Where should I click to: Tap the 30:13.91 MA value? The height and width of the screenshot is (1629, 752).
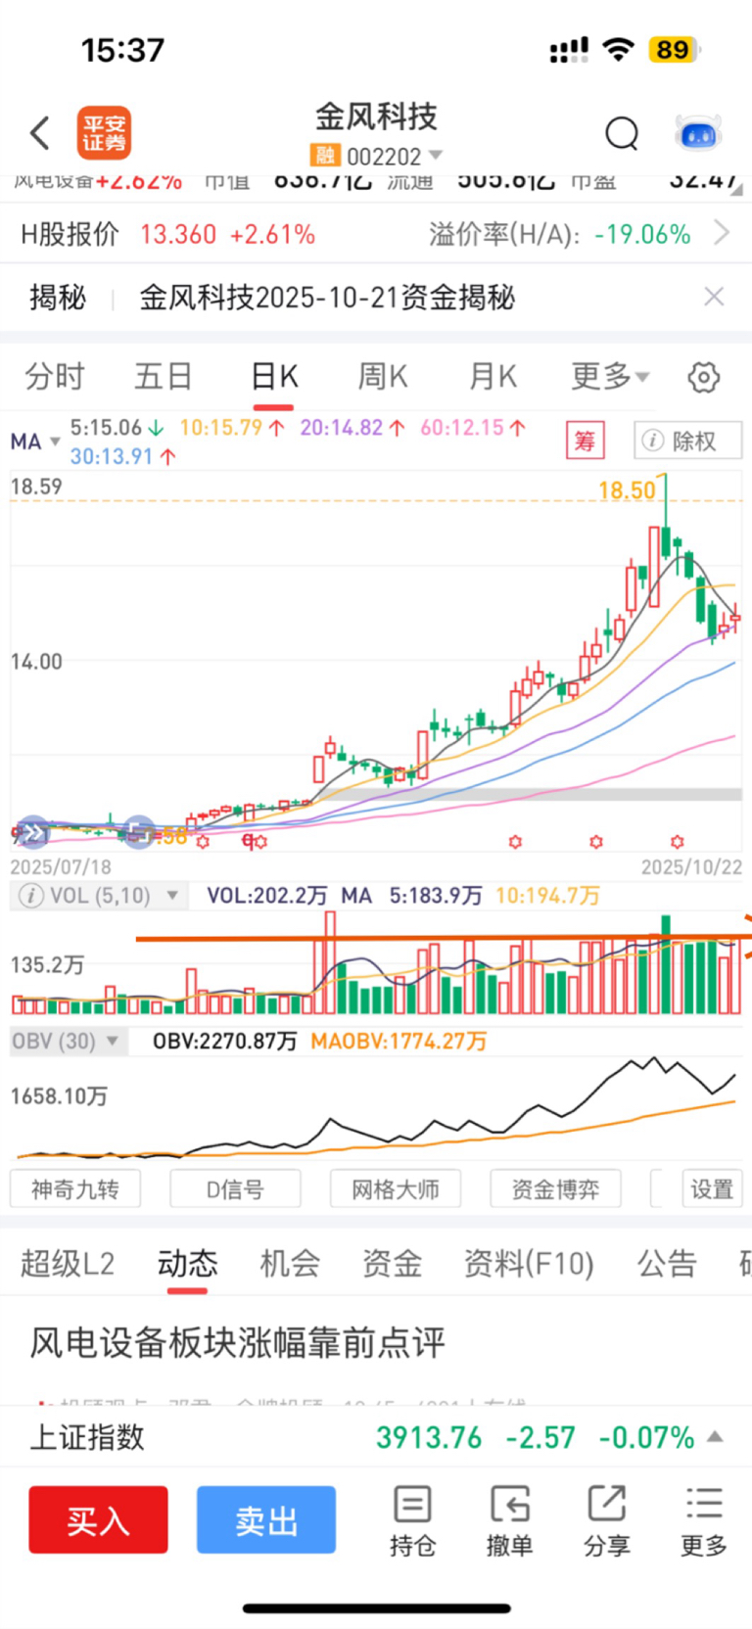coord(123,456)
